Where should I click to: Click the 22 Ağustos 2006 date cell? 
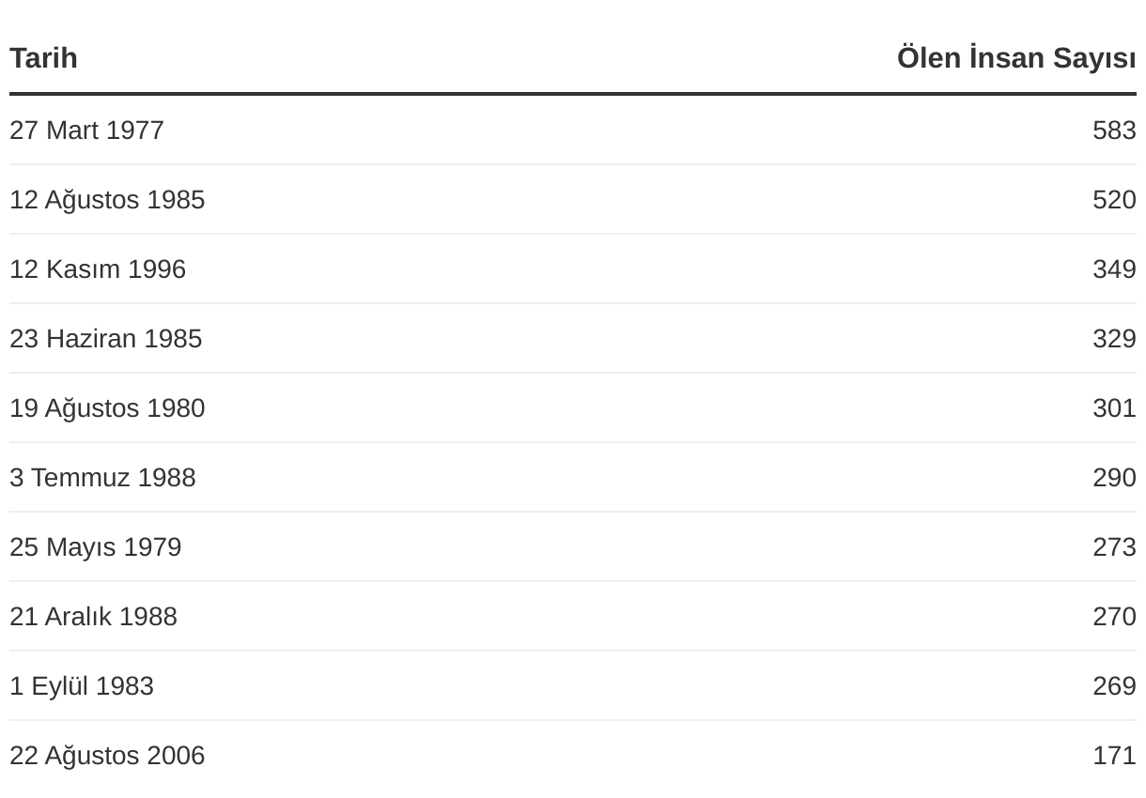pyautogui.click(x=107, y=756)
